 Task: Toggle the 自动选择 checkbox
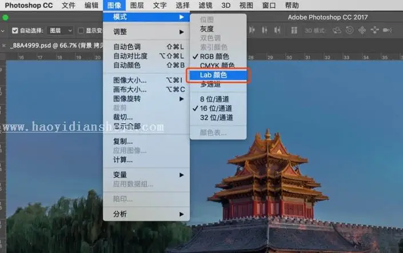[x=15, y=31]
